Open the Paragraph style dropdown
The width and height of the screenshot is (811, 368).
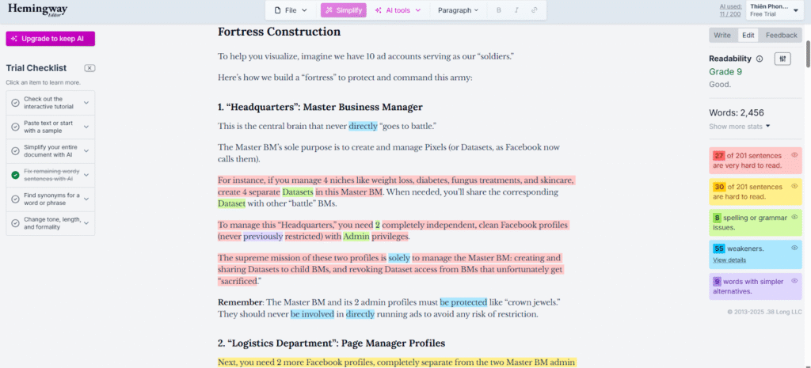point(459,9)
